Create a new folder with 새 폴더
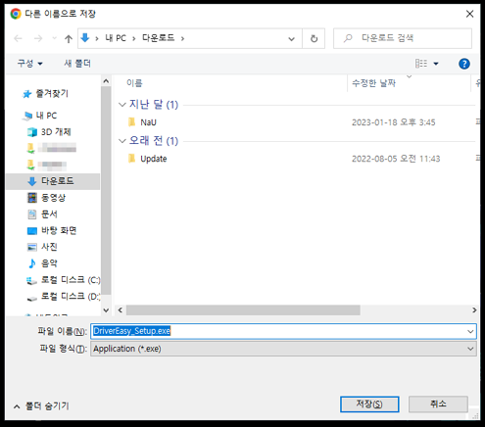485x427 pixels. [77, 64]
